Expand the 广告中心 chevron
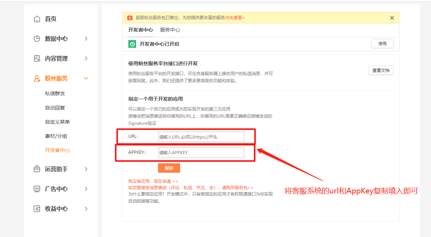The image size is (431, 237). pyautogui.click(x=86, y=189)
